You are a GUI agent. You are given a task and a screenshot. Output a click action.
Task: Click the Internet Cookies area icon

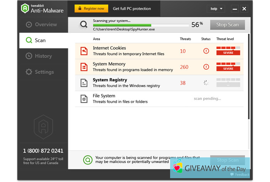84,51
